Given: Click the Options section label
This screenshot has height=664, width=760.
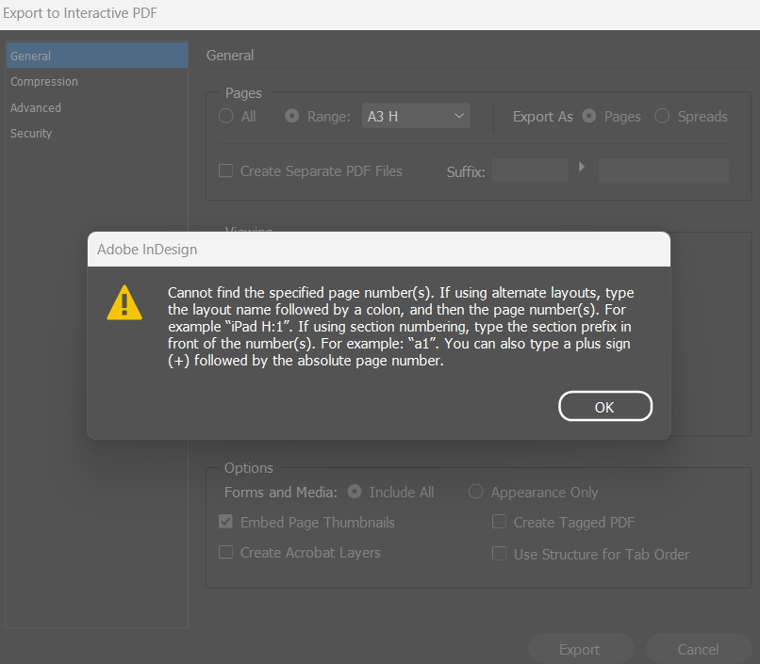Looking at the screenshot, I should coord(249,468).
